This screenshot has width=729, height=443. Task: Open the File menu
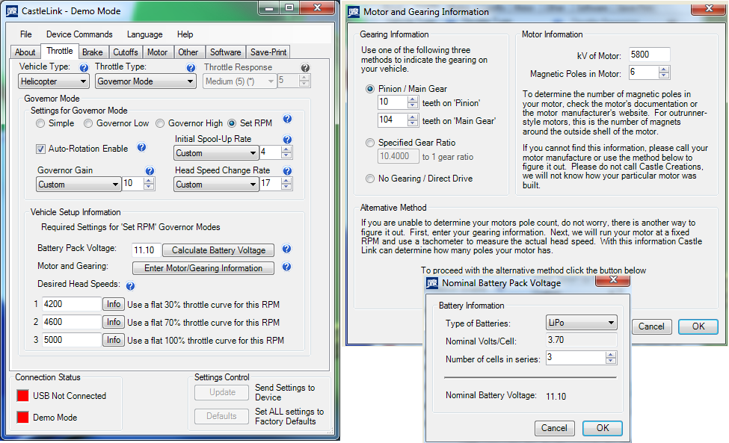[x=26, y=34]
